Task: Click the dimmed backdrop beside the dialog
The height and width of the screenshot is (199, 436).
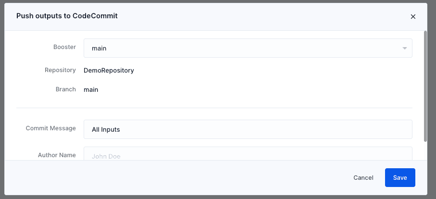Action: click(432, 99)
